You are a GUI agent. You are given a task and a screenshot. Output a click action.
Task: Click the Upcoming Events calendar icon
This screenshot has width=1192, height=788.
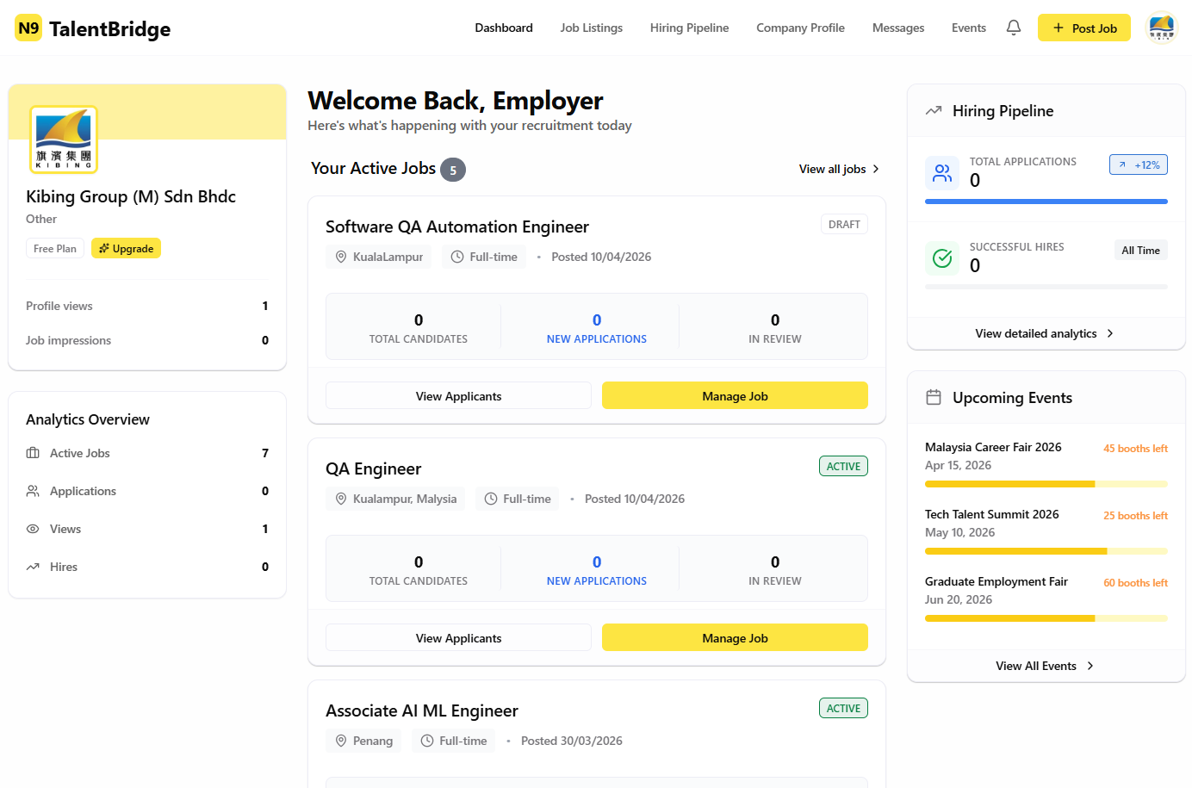pos(934,398)
